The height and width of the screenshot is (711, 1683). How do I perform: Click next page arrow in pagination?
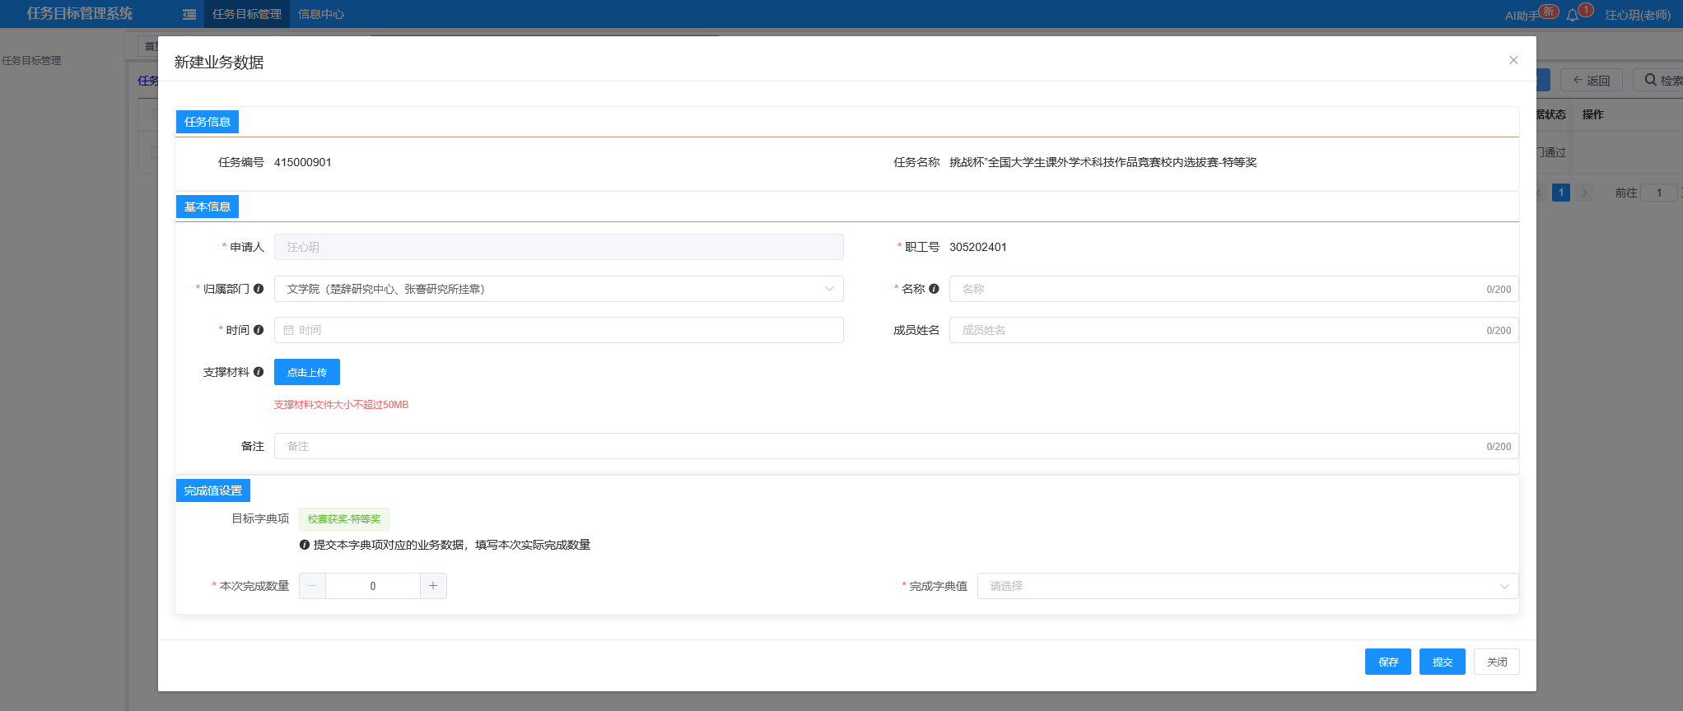click(x=1584, y=193)
